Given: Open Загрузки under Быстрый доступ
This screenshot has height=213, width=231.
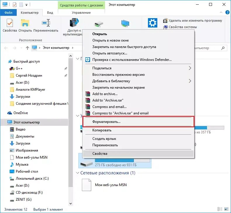Looking at the screenshot, I should [x=23, y=97].
